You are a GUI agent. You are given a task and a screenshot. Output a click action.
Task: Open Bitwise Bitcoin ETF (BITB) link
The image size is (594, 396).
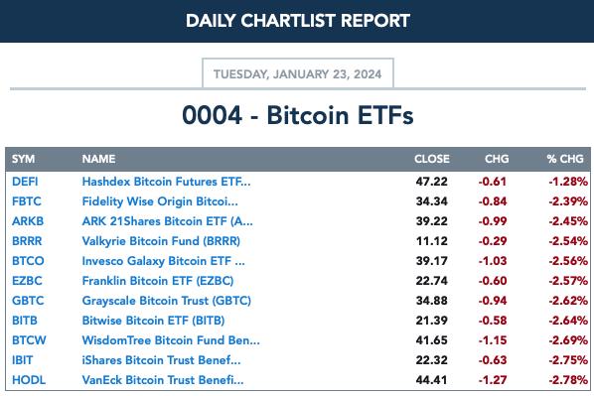[153, 321]
